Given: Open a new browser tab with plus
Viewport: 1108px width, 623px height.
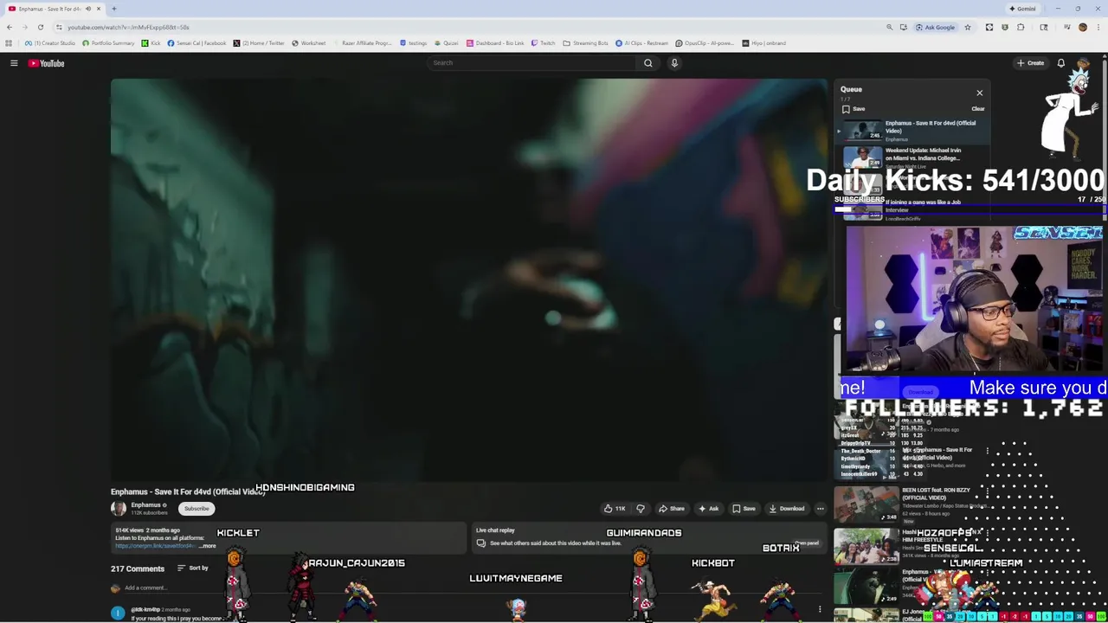Looking at the screenshot, I should pos(113,9).
